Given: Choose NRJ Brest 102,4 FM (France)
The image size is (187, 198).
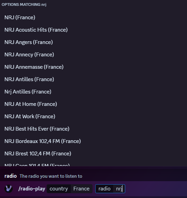Looking at the screenshot, I should click(x=93, y=154).
